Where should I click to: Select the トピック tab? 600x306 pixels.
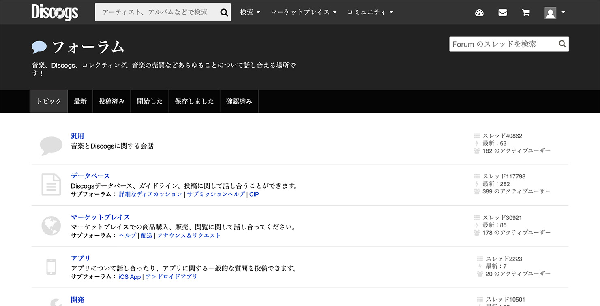pos(49,101)
